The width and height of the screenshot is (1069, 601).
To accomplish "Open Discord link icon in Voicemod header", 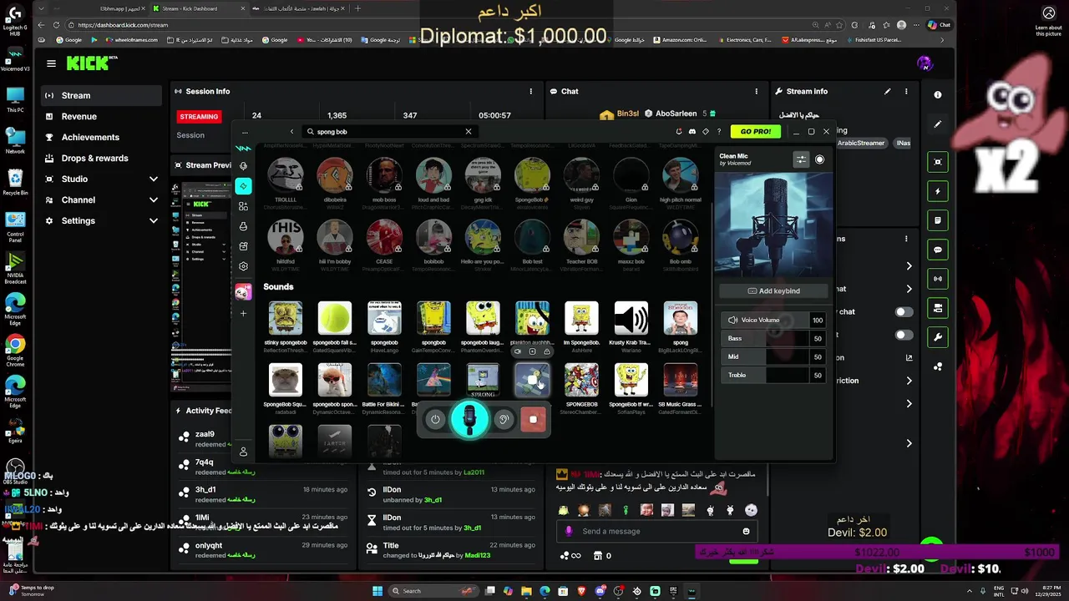I will 692,131.
